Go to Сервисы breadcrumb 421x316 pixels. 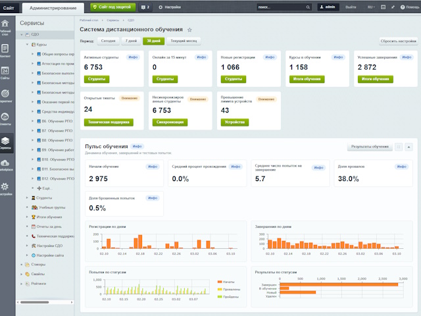coord(112,20)
